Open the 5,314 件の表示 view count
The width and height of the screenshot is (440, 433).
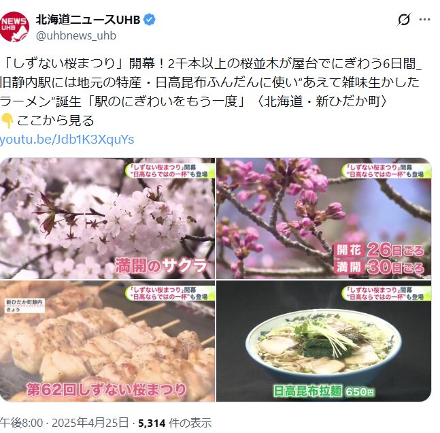click(x=175, y=423)
